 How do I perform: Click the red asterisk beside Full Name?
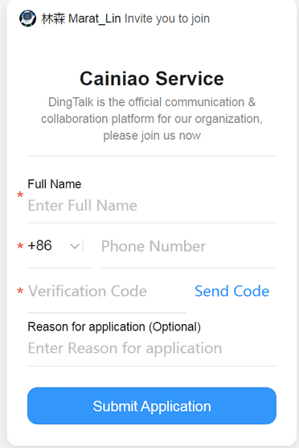[x=20, y=195]
